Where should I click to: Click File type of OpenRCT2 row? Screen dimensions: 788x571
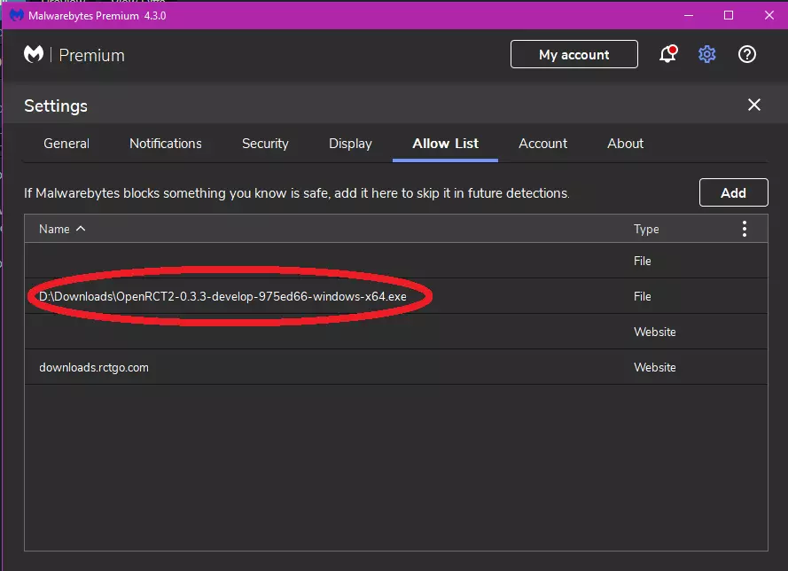click(642, 296)
